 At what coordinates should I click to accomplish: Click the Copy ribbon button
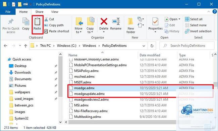click(x=26, y=24)
